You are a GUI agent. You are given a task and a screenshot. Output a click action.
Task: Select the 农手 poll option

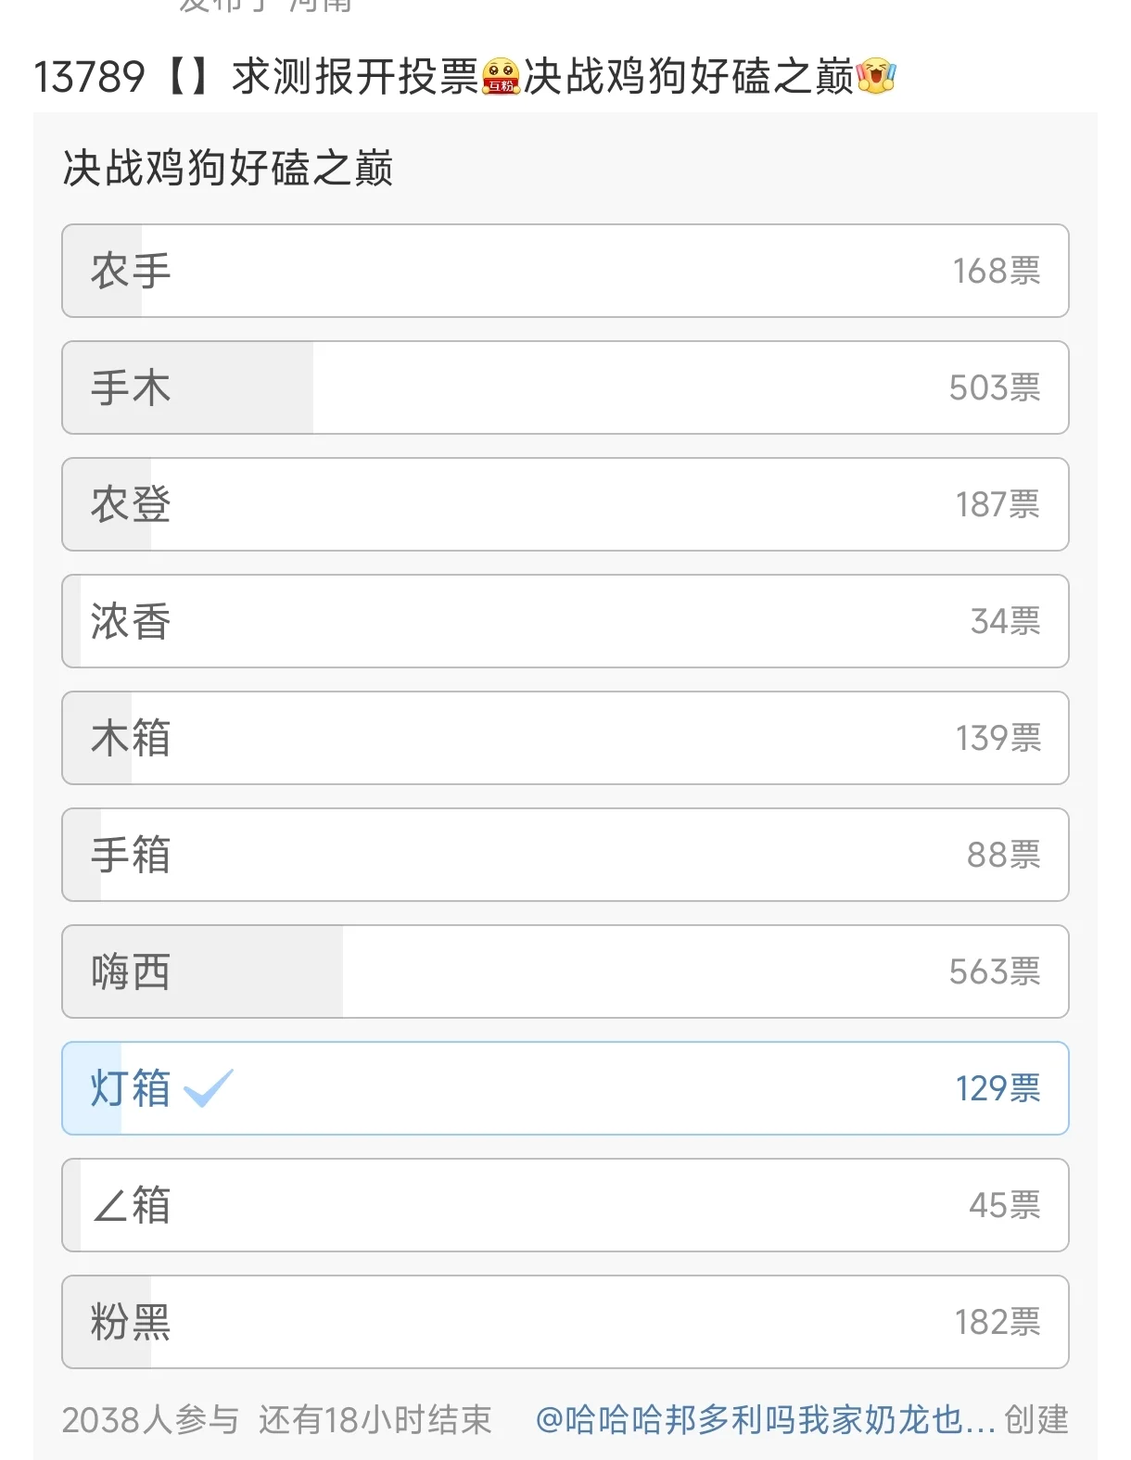pyautogui.click(x=564, y=271)
